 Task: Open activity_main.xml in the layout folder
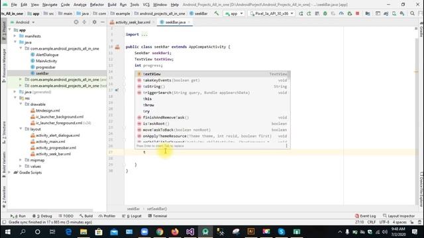50,141
